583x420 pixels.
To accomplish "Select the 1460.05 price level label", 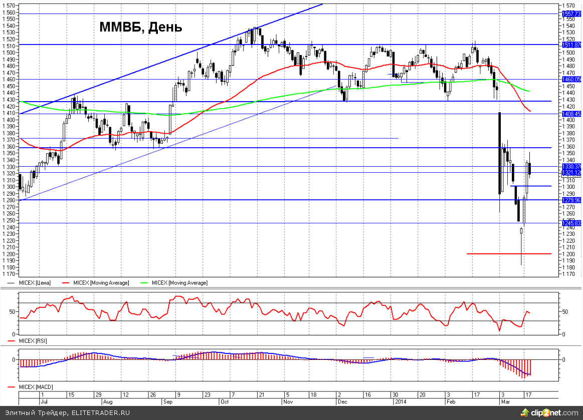I will click(x=571, y=79).
